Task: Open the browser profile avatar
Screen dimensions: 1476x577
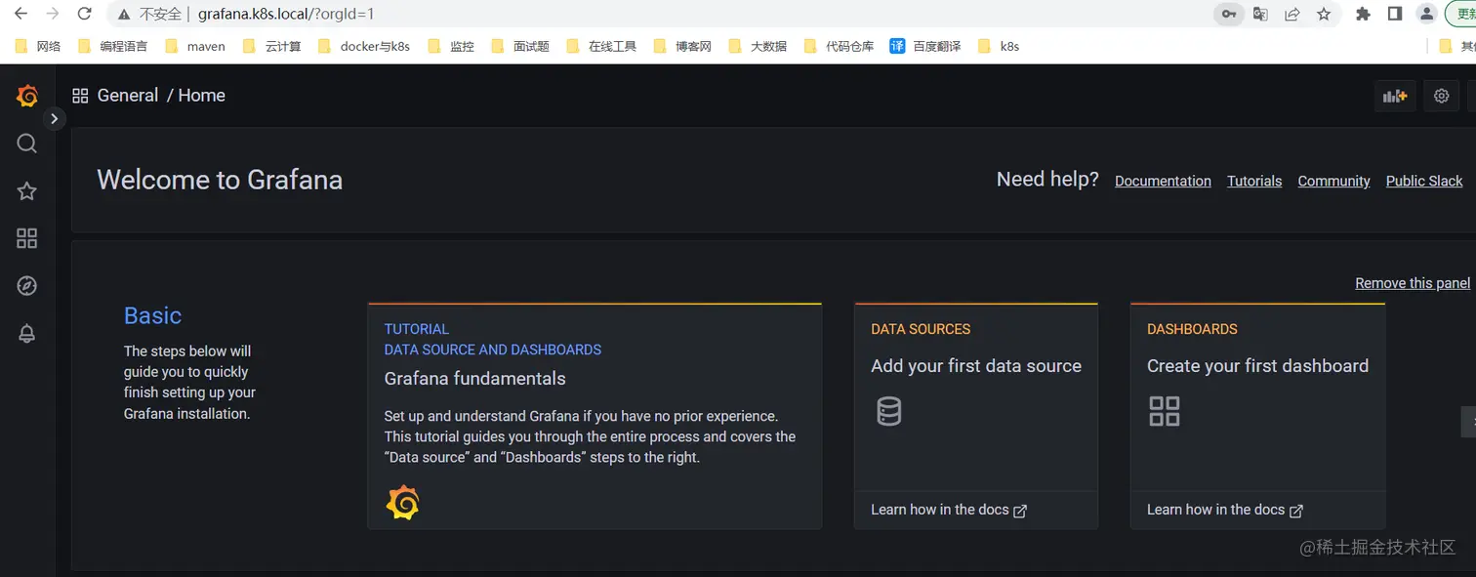Action: tap(1427, 14)
